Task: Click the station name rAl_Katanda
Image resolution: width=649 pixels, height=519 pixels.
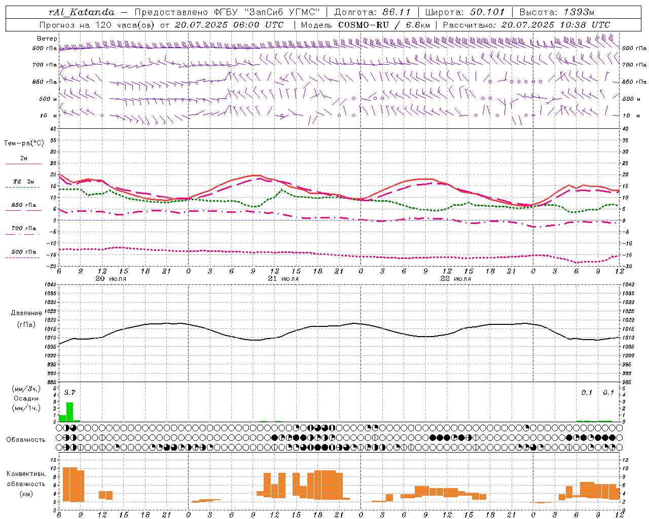Action: [x=82, y=12]
